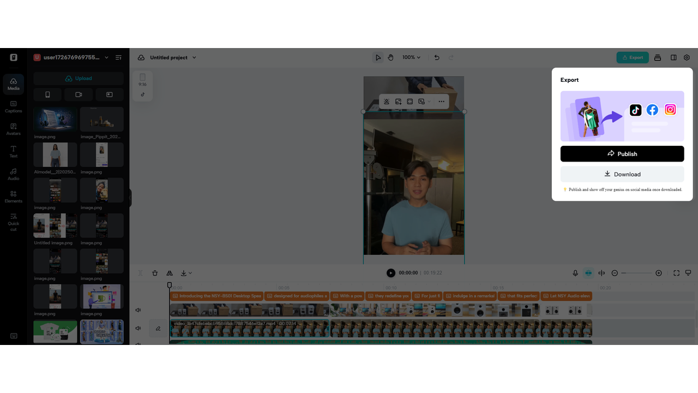Screen dimensions: 698x393
Task: Mute the video track audio
Action: coord(138,328)
